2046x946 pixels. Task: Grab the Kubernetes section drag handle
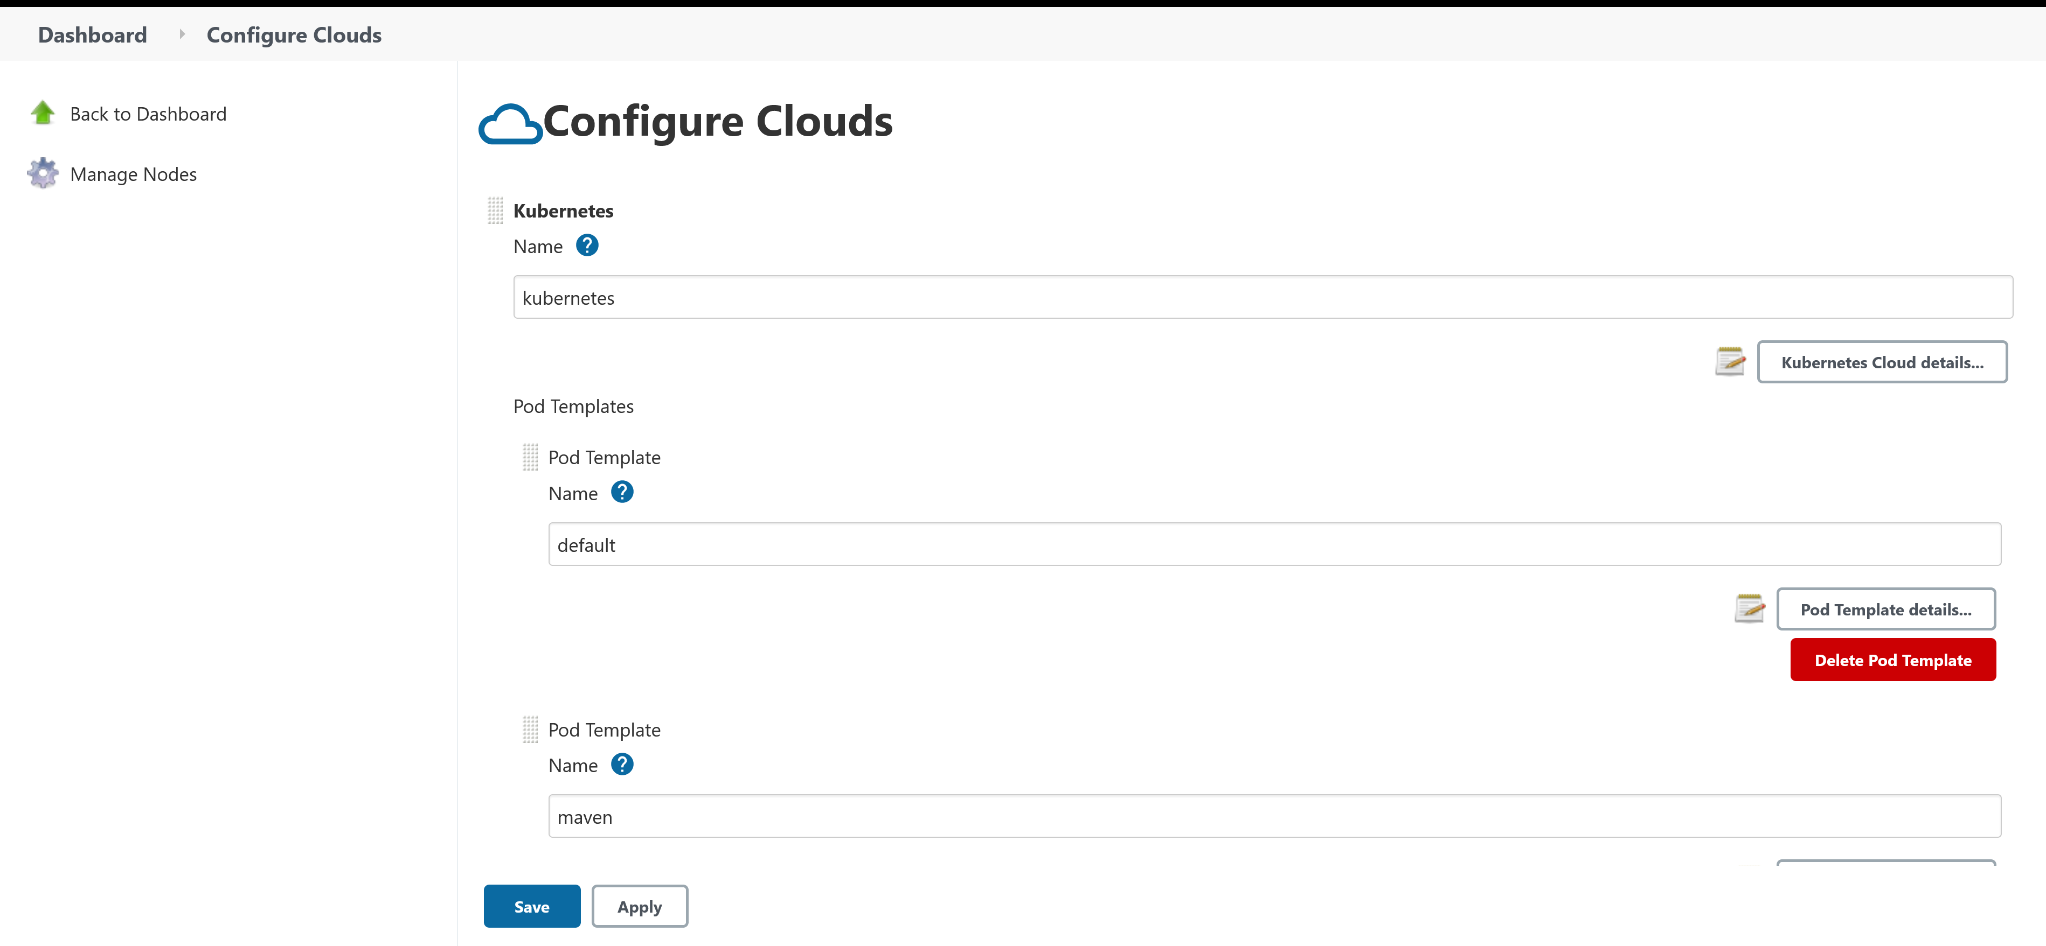click(x=495, y=209)
